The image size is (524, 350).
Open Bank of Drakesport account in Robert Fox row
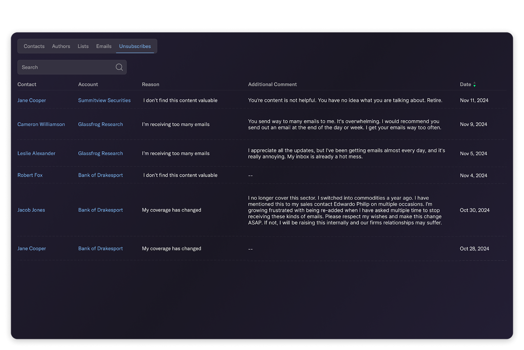tap(100, 175)
